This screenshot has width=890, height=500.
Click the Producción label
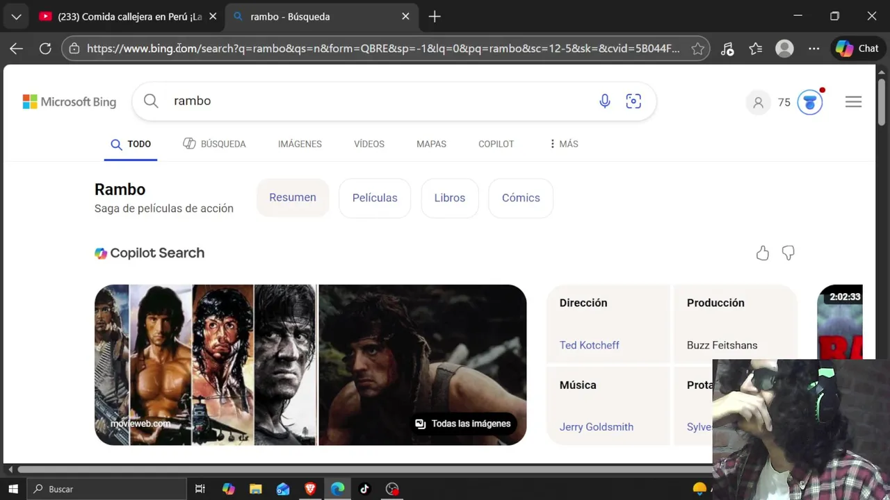click(715, 303)
